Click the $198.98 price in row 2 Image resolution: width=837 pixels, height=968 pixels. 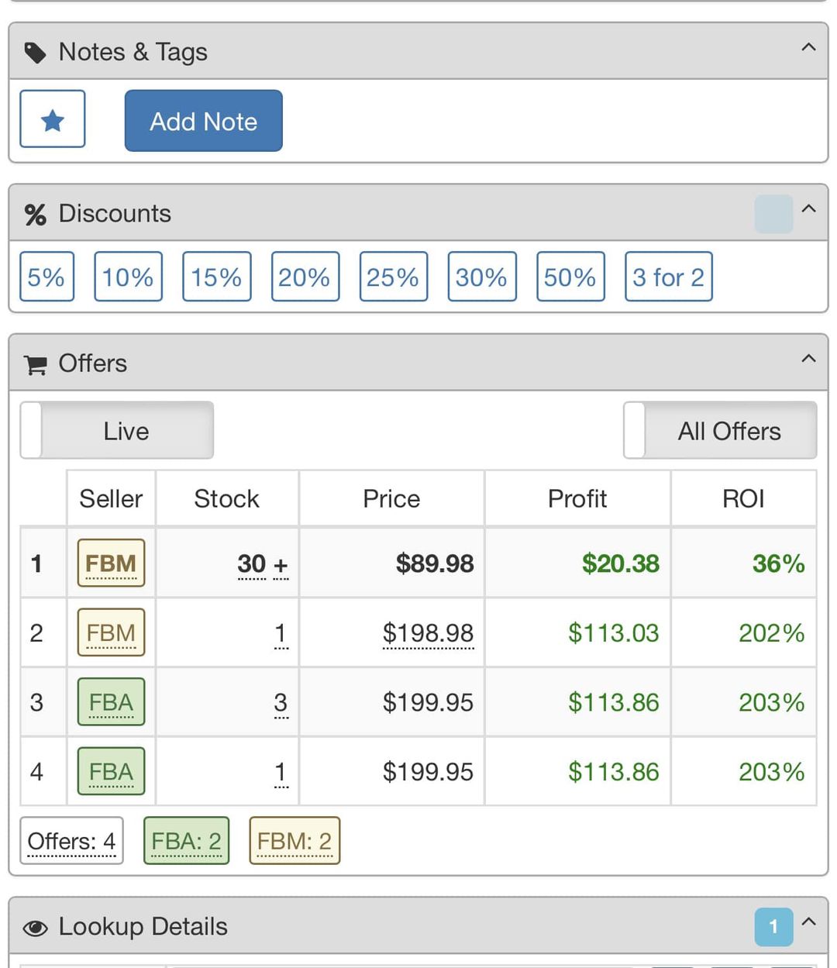click(x=428, y=633)
